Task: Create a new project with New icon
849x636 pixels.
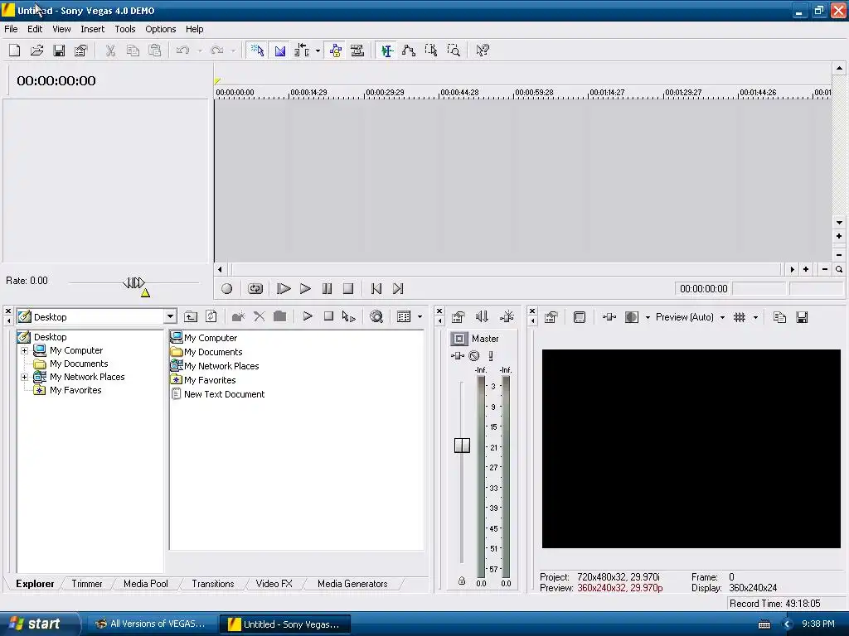Action: (15, 51)
